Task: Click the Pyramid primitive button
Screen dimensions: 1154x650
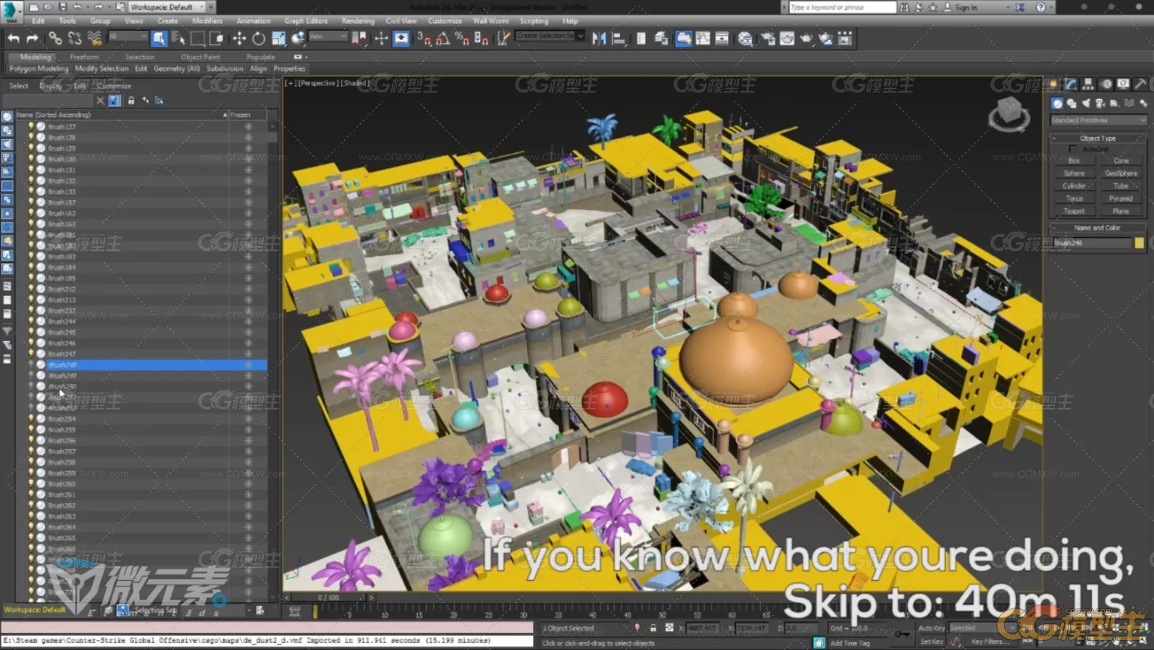Action: coord(1121,198)
